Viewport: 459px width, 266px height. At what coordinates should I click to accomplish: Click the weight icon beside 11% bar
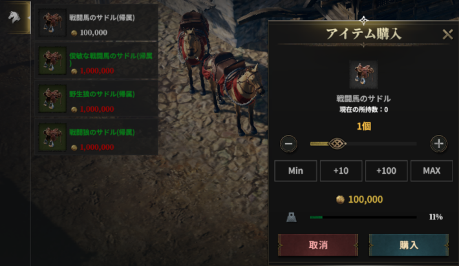[292, 217]
